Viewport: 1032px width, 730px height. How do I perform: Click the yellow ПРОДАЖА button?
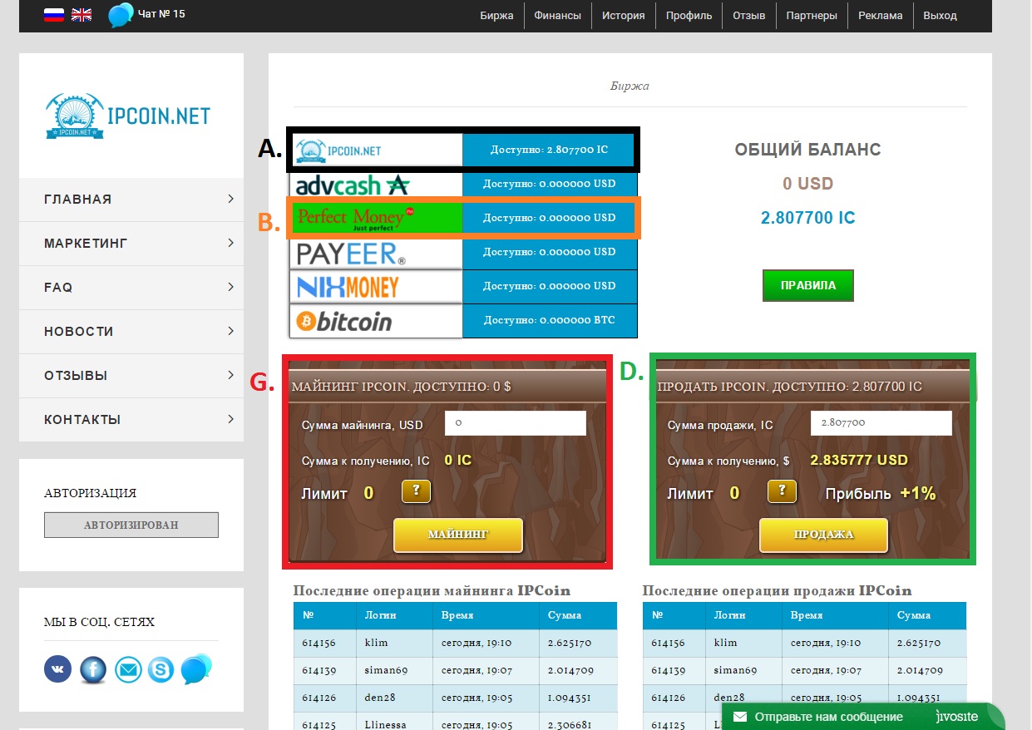(824, 535)
